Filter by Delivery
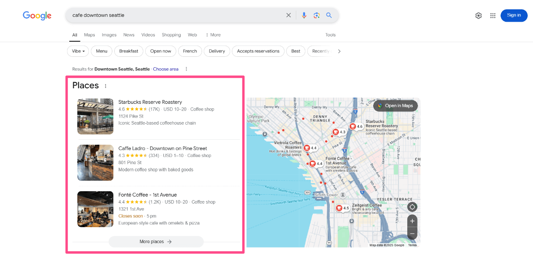 click(217, 51)
